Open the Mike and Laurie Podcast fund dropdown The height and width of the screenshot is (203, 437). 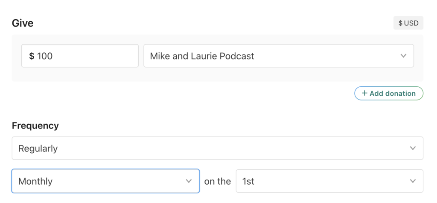click(x=278, y=56)
